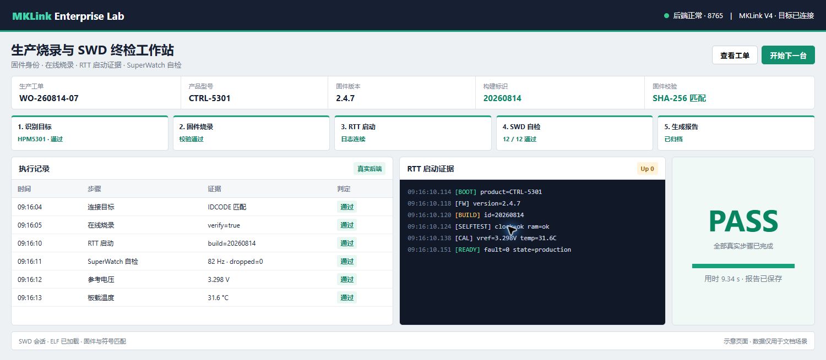The width and height of the screenshot is (826, 360).
Task: Click the 通过 badge for 在线烧录
Action: pos(347,225)
